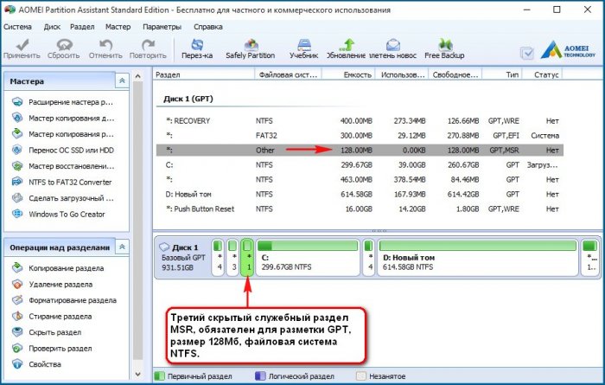The height and width of the screenshot is (385, 605).
Task: Select D: Новый том block in disk map
Action: click(x=478, y=257)
